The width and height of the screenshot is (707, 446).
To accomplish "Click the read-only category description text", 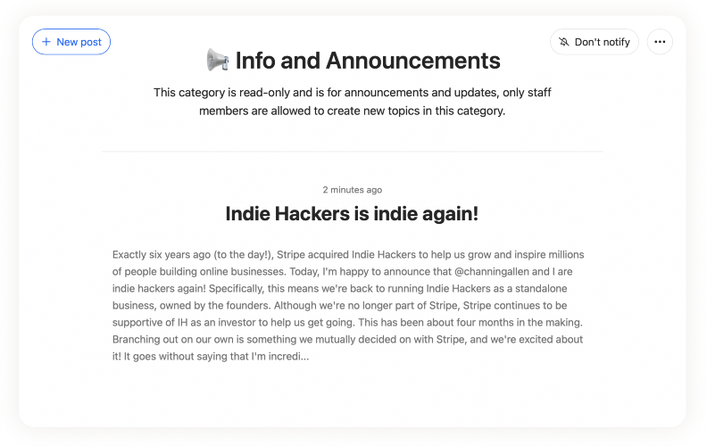I will coord(353,102).
